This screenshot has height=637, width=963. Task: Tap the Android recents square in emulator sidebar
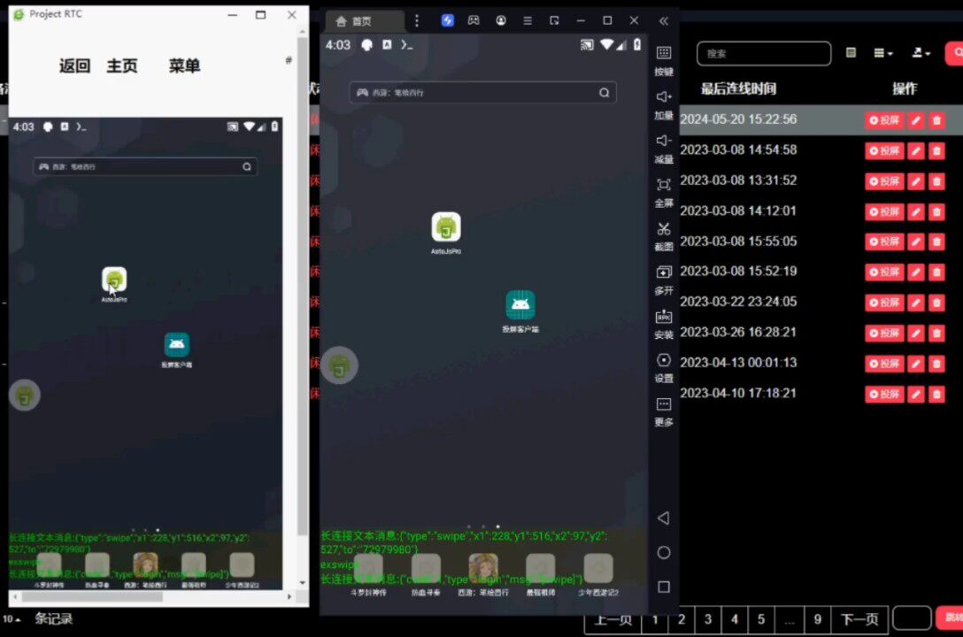pos(663,587)
